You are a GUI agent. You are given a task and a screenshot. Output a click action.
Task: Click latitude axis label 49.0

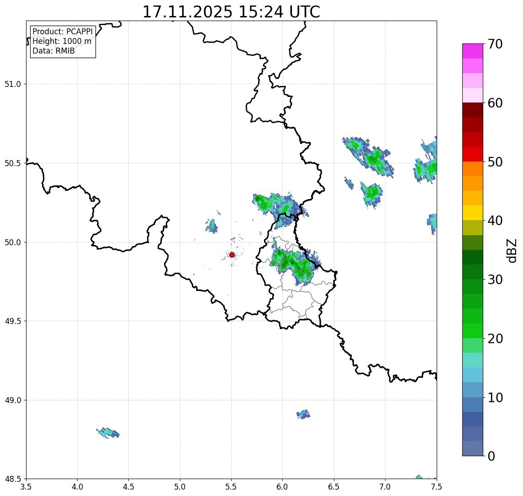tap(13, 400)
